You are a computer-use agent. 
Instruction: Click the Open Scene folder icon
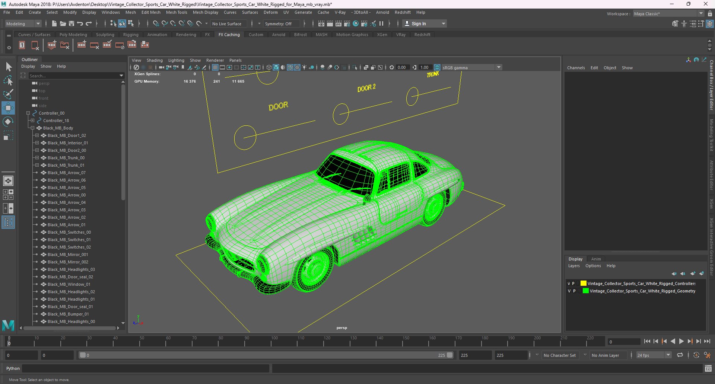63,23
